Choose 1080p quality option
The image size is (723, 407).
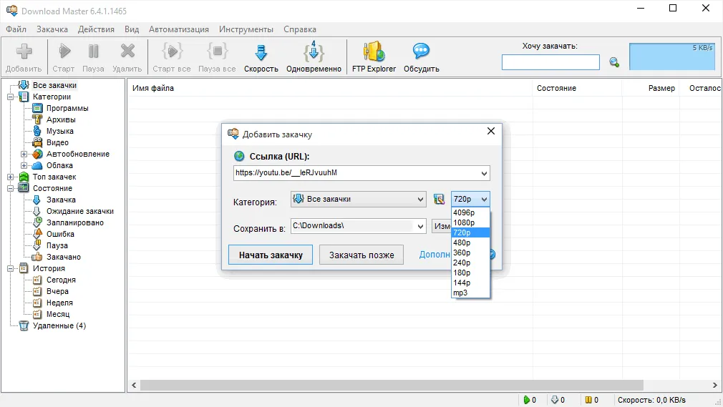(470, 222)
